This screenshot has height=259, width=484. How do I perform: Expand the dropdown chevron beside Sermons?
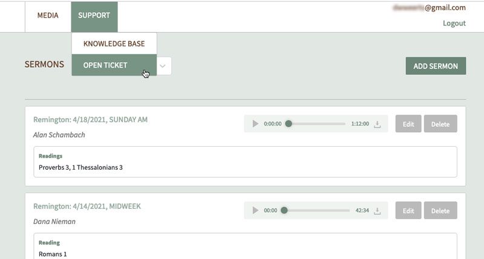[x=163, y=66]
